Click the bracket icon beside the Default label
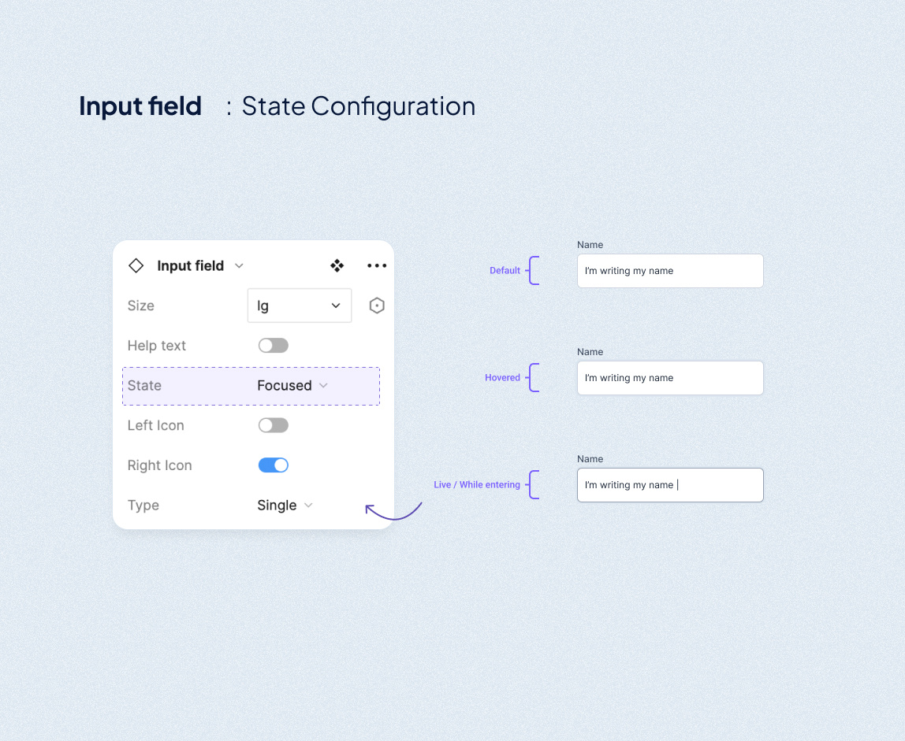This screenshot has height=741, width=905. pos(534,270)
